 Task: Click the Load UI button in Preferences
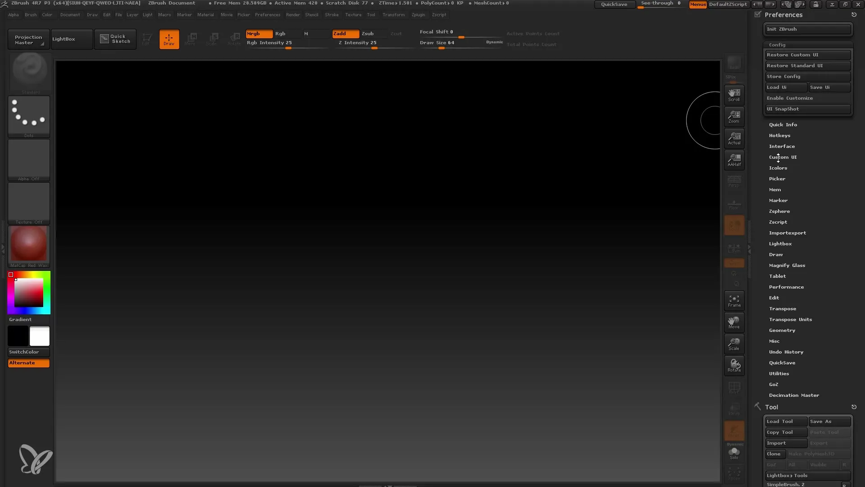(x=785, y=87)
